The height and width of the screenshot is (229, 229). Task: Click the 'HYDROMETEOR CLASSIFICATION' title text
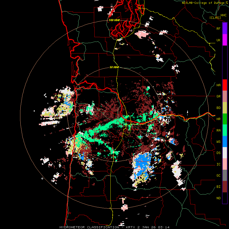coord(89,227)
